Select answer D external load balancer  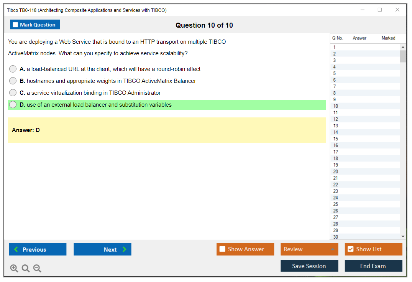coord(13,105)
